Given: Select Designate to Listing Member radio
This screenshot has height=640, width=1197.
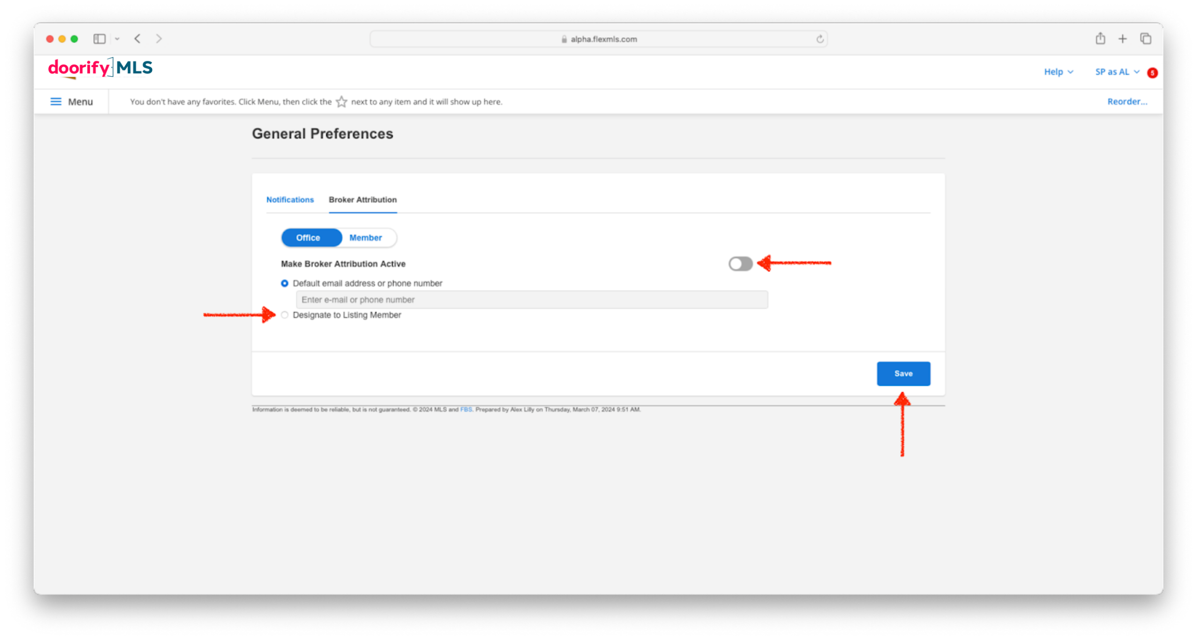Looking at the screenshot, I should pyautogui.click(x=285, y=315).
